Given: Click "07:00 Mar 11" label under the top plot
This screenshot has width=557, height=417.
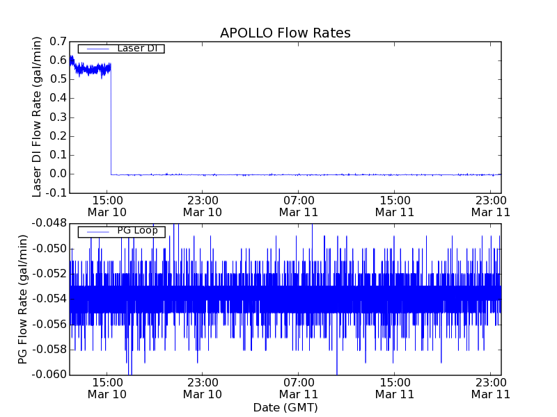Looking at the screenshot, I should coord(299,206).
